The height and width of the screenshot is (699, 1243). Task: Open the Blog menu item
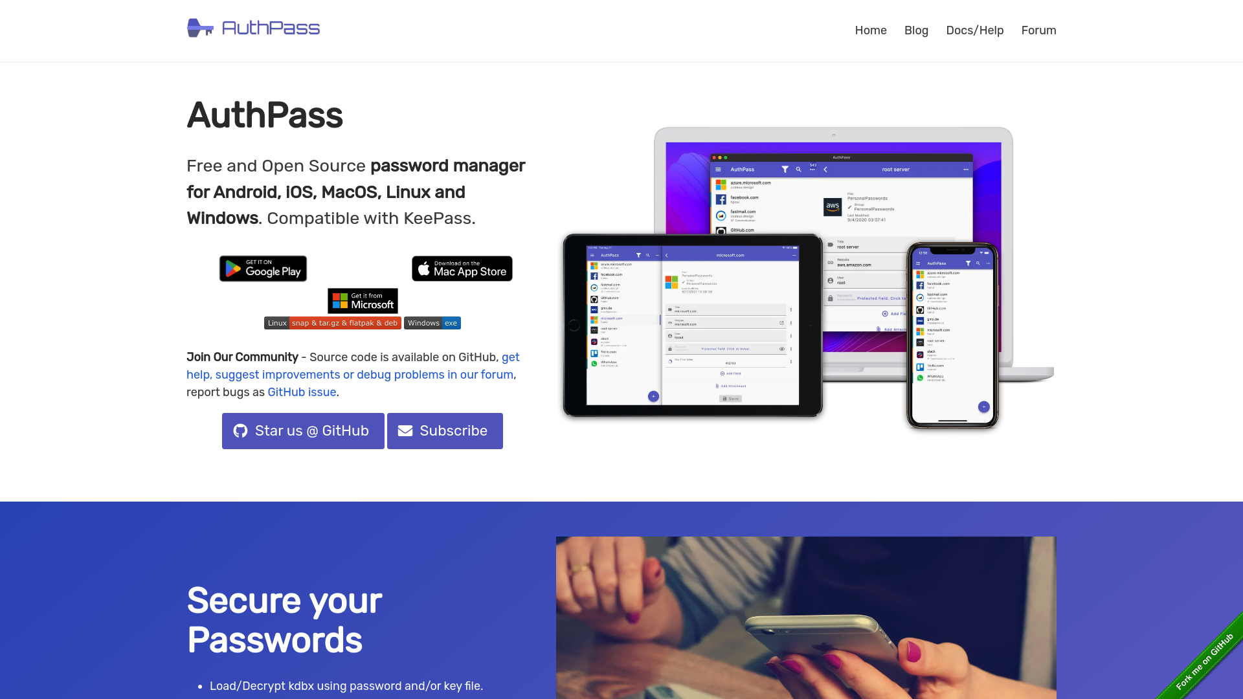tap(916, 30)
